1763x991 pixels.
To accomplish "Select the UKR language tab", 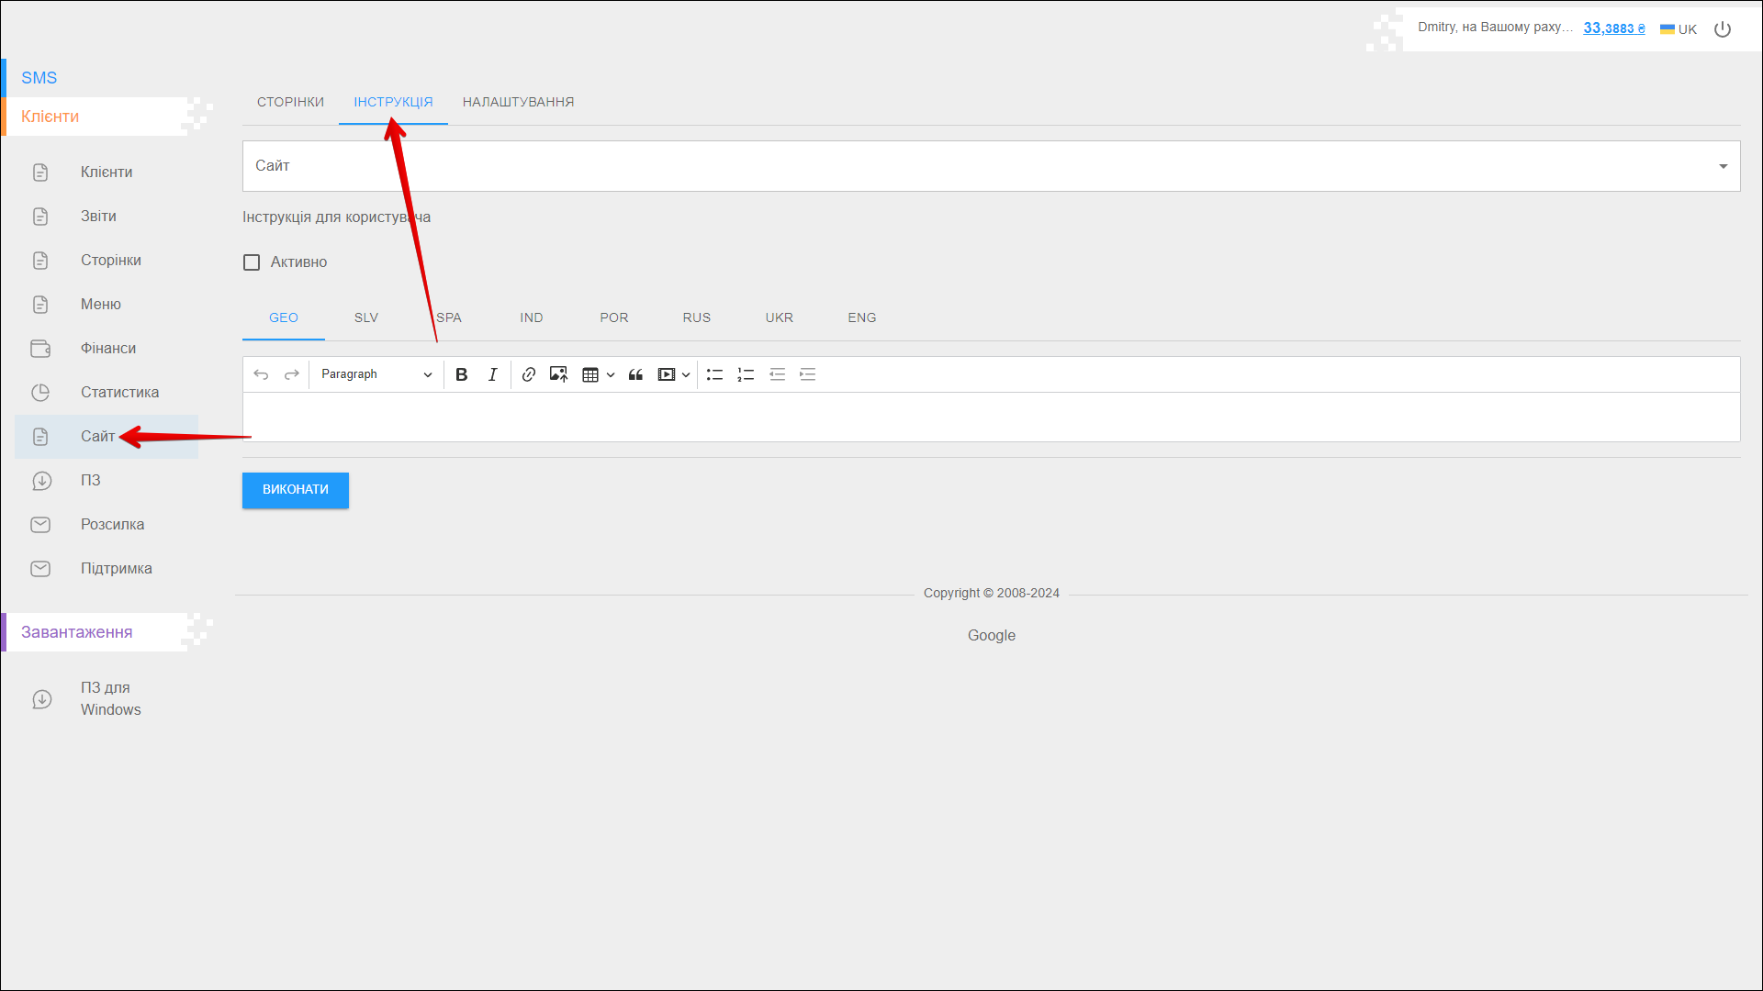I will [779, 317].
